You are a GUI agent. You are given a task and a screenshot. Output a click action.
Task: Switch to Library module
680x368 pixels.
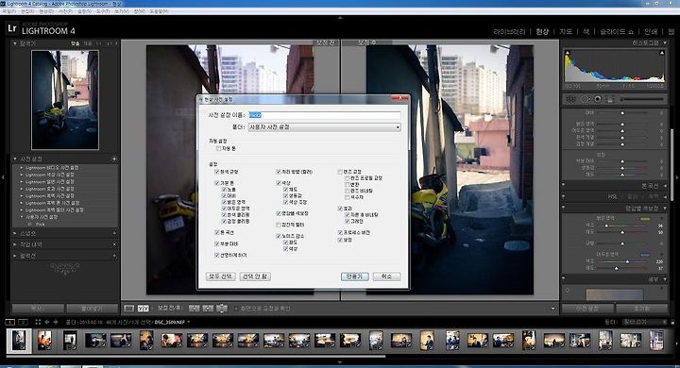tap(509, 32)
